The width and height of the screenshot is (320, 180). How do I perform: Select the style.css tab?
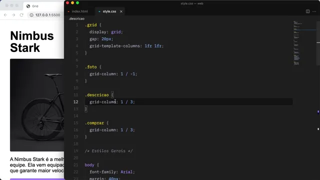pyautogui.click(x=109, y=11)
